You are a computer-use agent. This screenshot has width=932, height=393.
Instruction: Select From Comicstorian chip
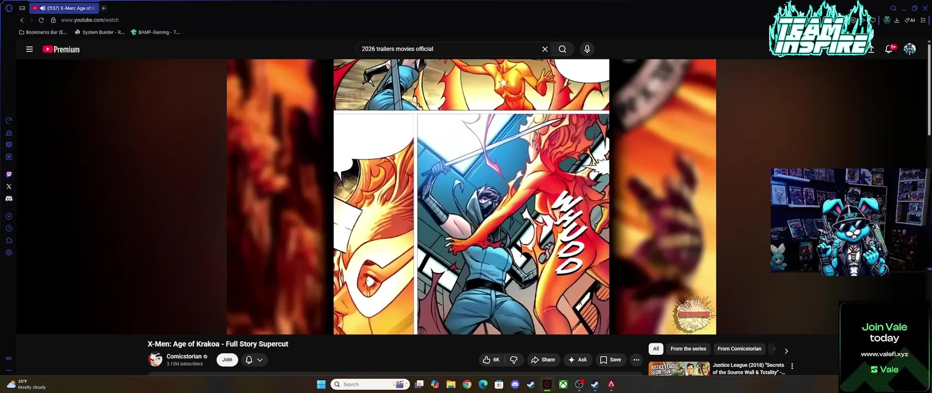[x=739, y=349]
